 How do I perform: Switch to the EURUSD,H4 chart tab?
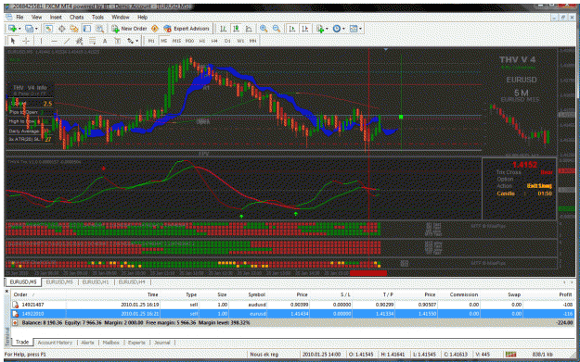[x=132, y=282]
